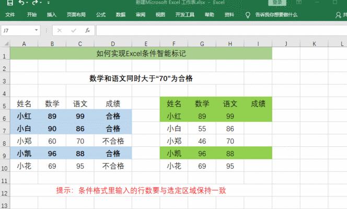The width and height of the screenshot is (347, 209).
Task: Click the empty 成绩 cell for 小红 in column I
Action: pos(258,116)
